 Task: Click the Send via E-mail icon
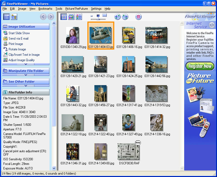[x=5, y=39]
